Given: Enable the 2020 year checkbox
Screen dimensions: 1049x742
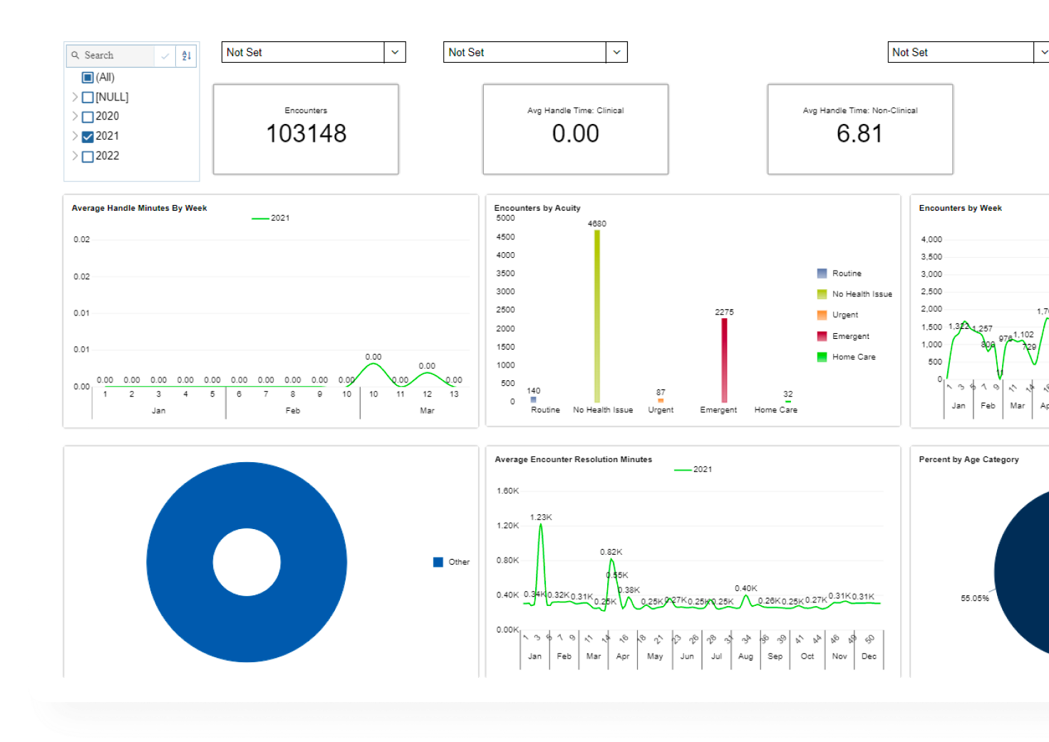Looking at the screenshot, I should pos(87,116).
